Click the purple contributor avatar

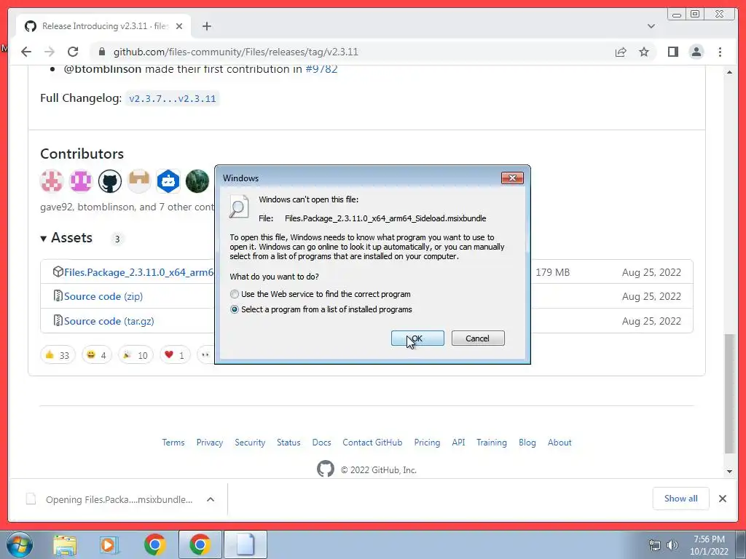pyautogui.click(x=80, y=181)
